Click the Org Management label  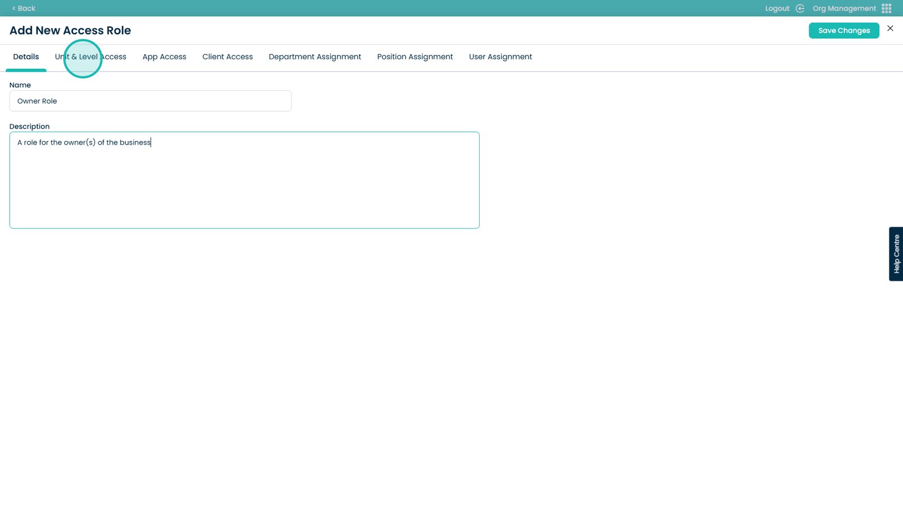tap(844, 8)
